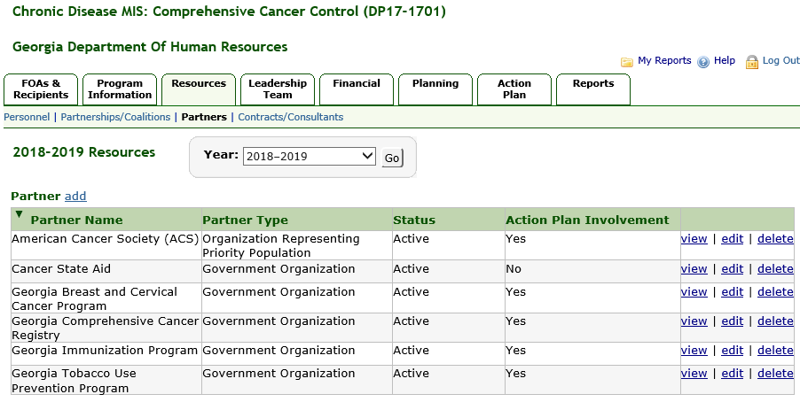Open the Year dropdown list
The image size is (800, 402).
point(310,157)
